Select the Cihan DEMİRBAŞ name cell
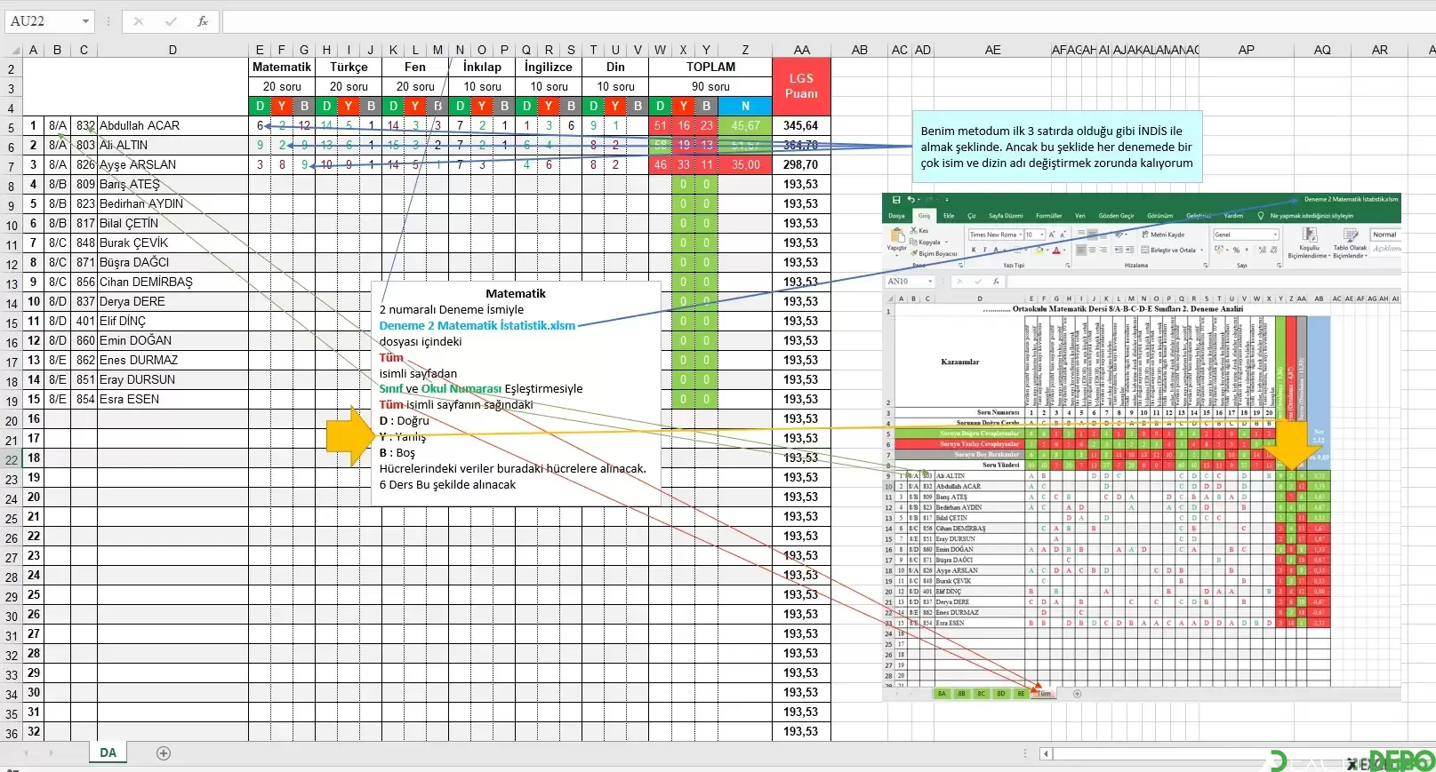Screen dimensions: 1436x772 tap(172, 283)
